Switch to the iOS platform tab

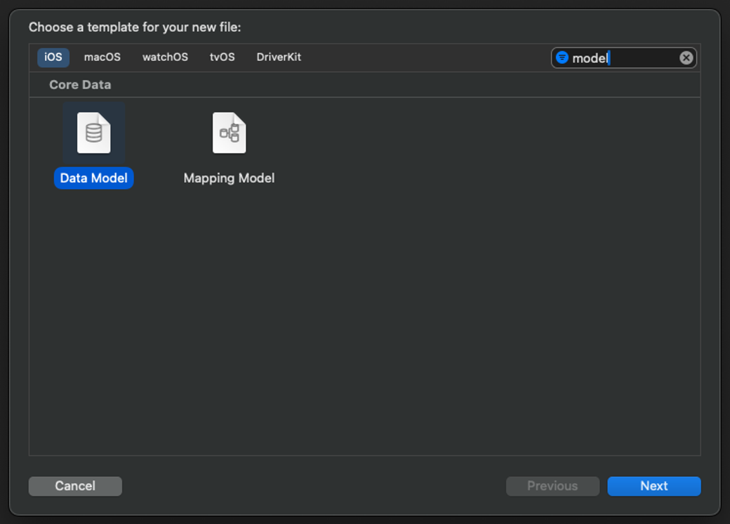coord(53,57)
